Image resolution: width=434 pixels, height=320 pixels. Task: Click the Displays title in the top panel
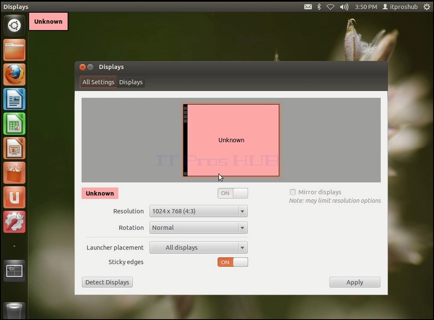[x=16, y=7]
